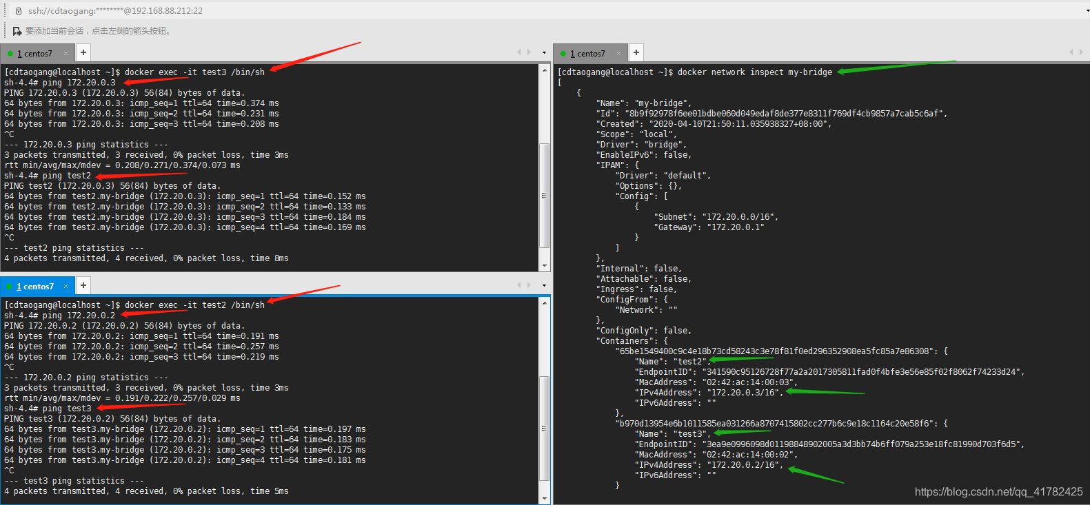Go to next tab in right pane
Viewport: 1090px width, 505px height.
coord(1082,52)
